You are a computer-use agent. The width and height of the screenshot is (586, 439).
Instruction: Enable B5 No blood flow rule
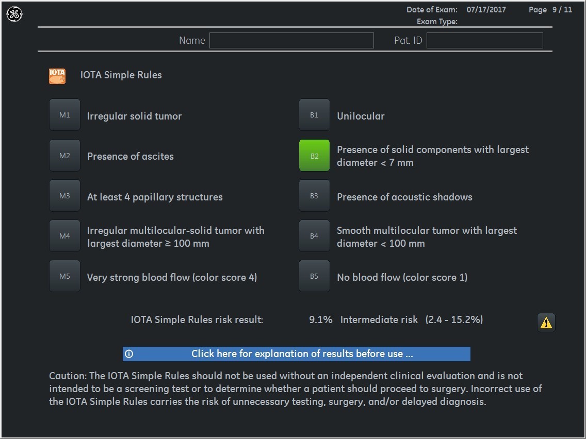[x=314, y=276]
